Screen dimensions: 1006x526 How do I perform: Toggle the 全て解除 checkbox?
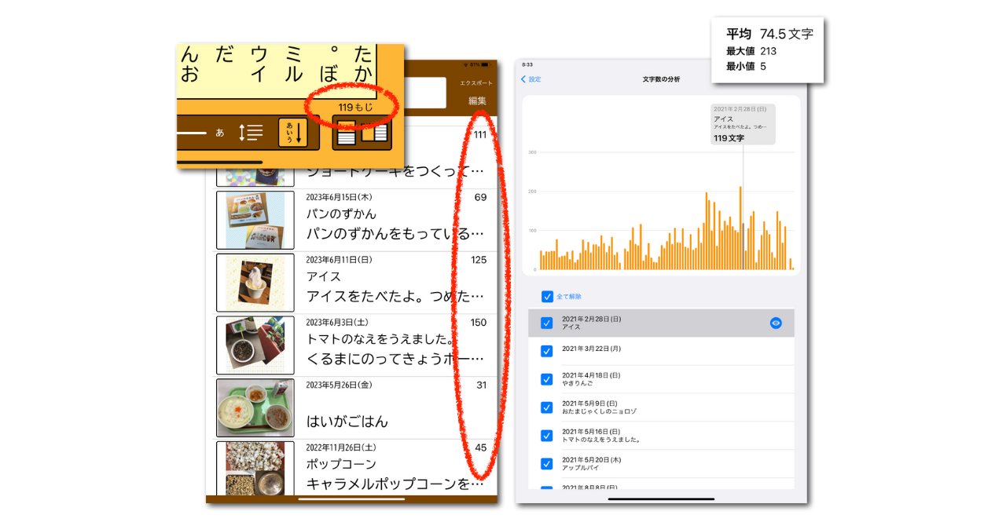(547, 297)
